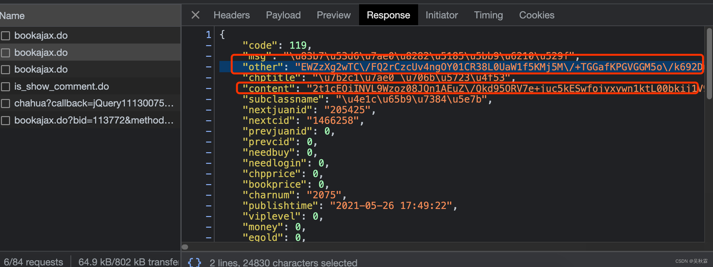Open the Cookies tab
Viewport: 713px width, 267px height.
coord(537,15)
